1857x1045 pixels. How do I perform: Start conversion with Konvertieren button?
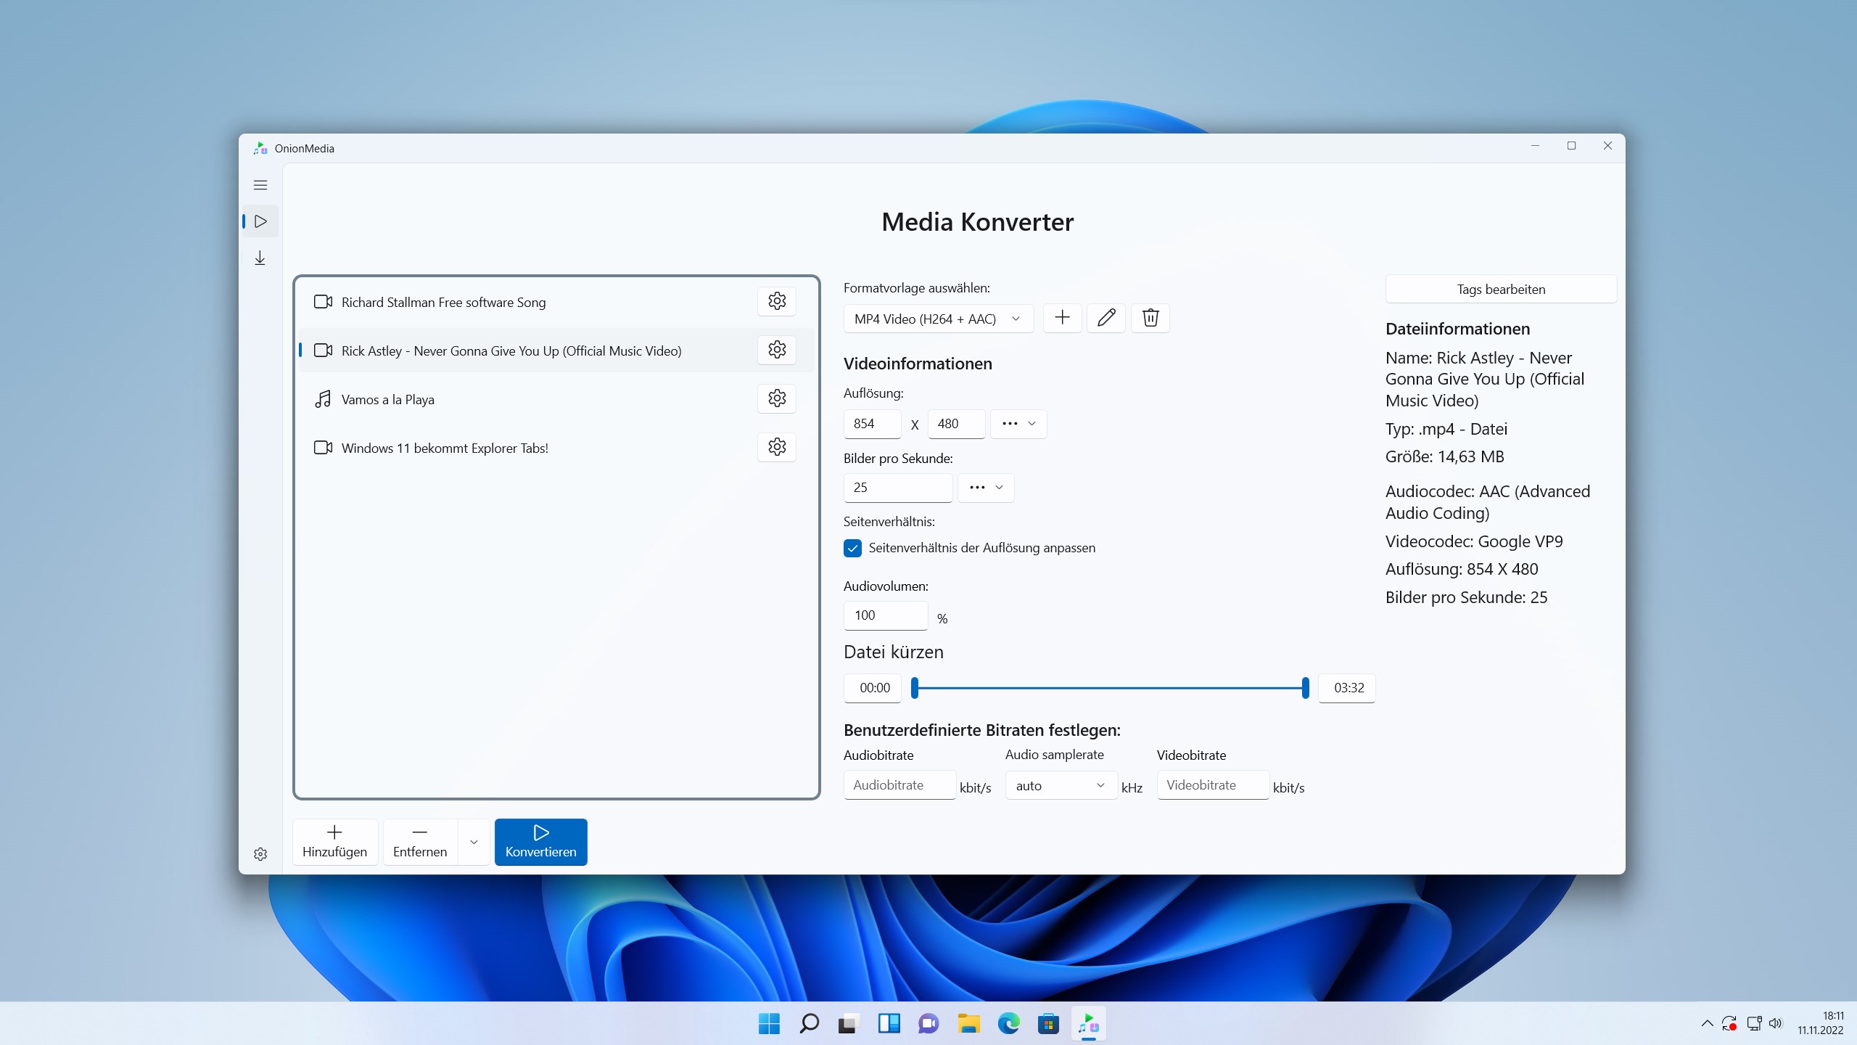541,842
